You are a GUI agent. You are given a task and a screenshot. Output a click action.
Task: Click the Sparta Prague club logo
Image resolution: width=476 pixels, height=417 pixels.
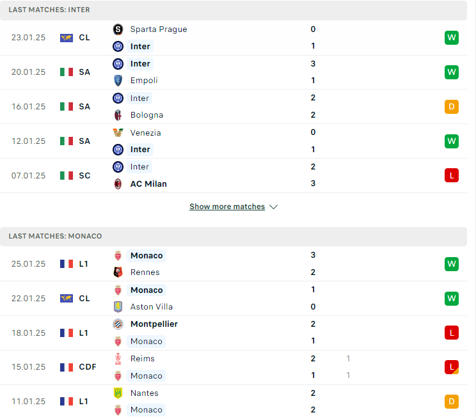[x=118, y=29]
